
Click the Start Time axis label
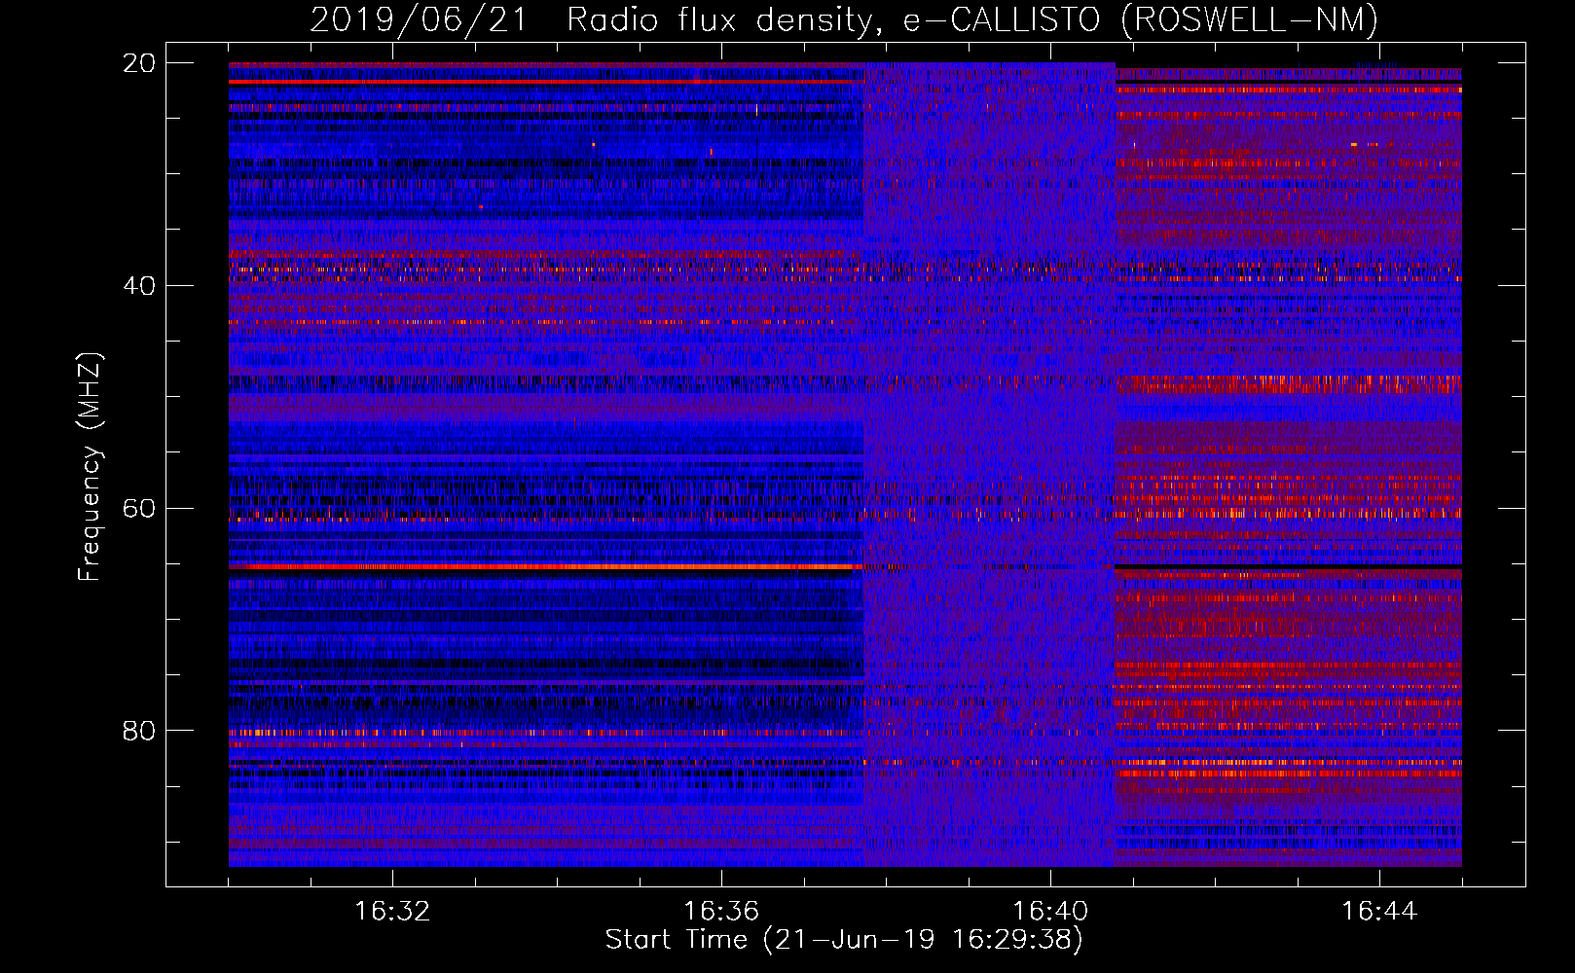point(844,940)
